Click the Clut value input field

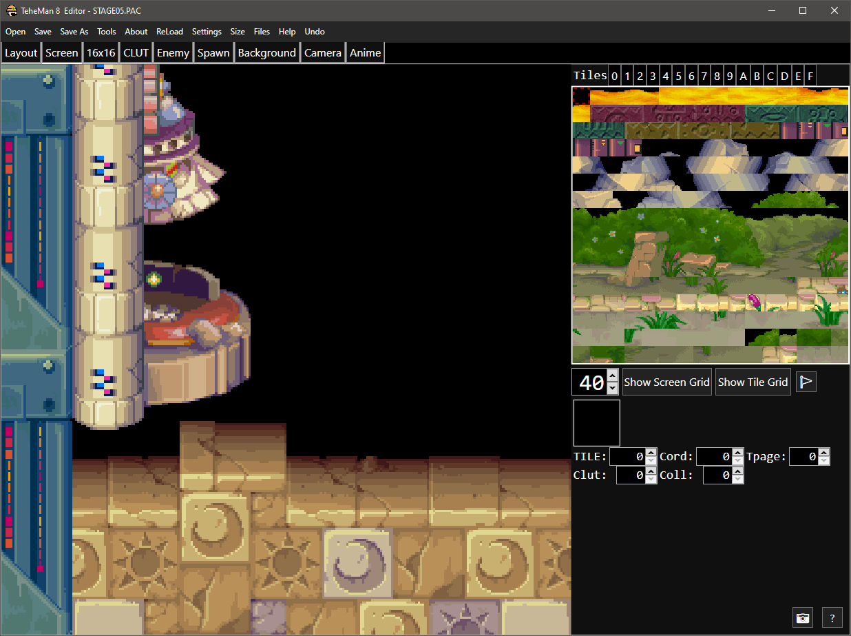click(630, 475)
